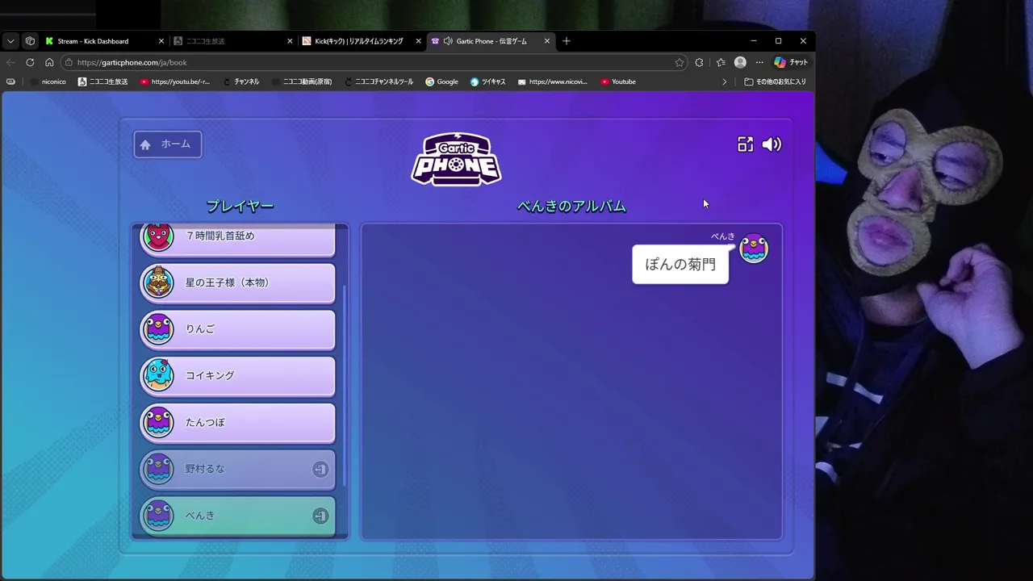Open the browser extensions icon
The image size is (1033, 581).
point(699,62)
